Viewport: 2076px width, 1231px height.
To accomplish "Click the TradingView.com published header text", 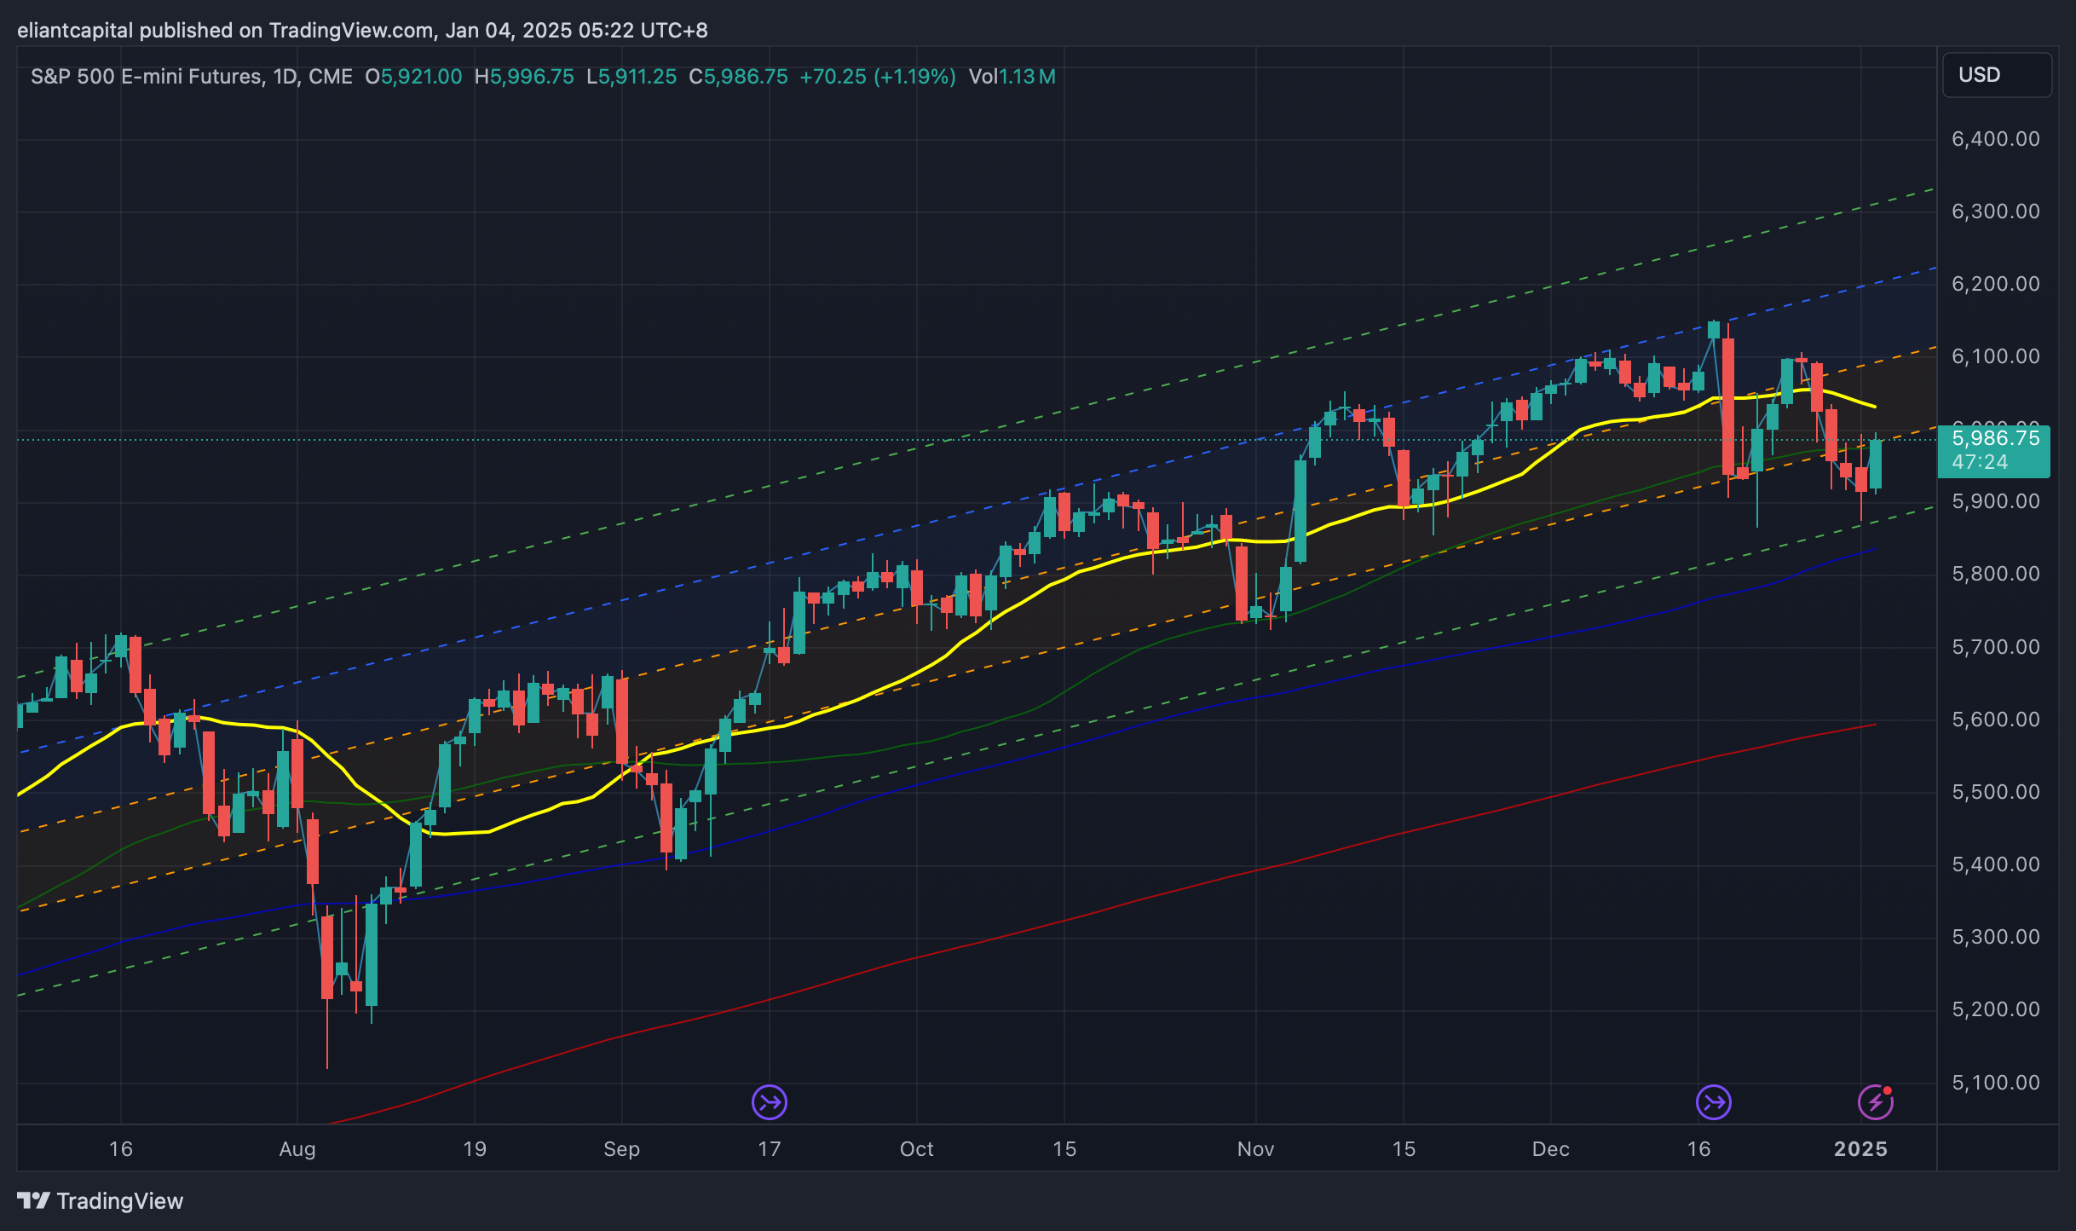I will (x=362, y=31).
